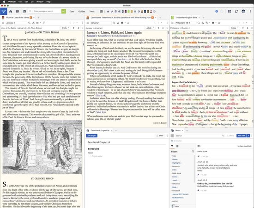Click the St. Titus engraving image
This screenshot has height=208, width=254.
[42, 147]
